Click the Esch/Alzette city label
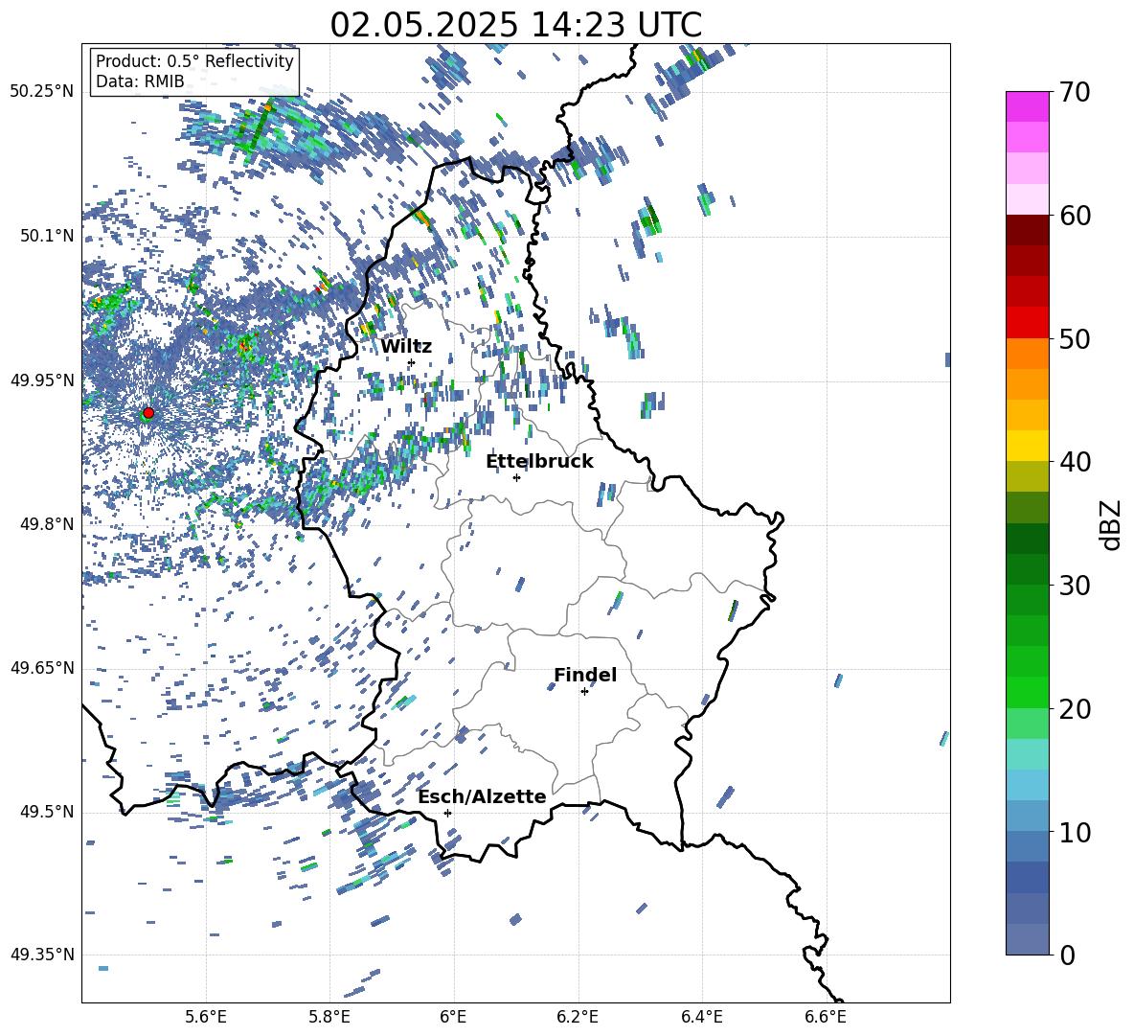1134x1036 pixels. [482, 796]
